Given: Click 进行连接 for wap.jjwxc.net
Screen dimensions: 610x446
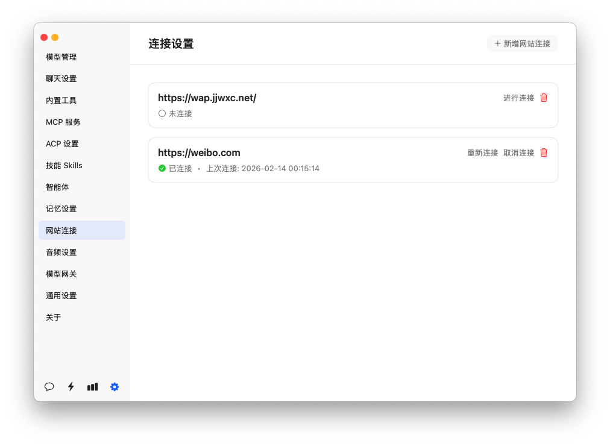Looking at the screenshot, I should tap(518, 98).
